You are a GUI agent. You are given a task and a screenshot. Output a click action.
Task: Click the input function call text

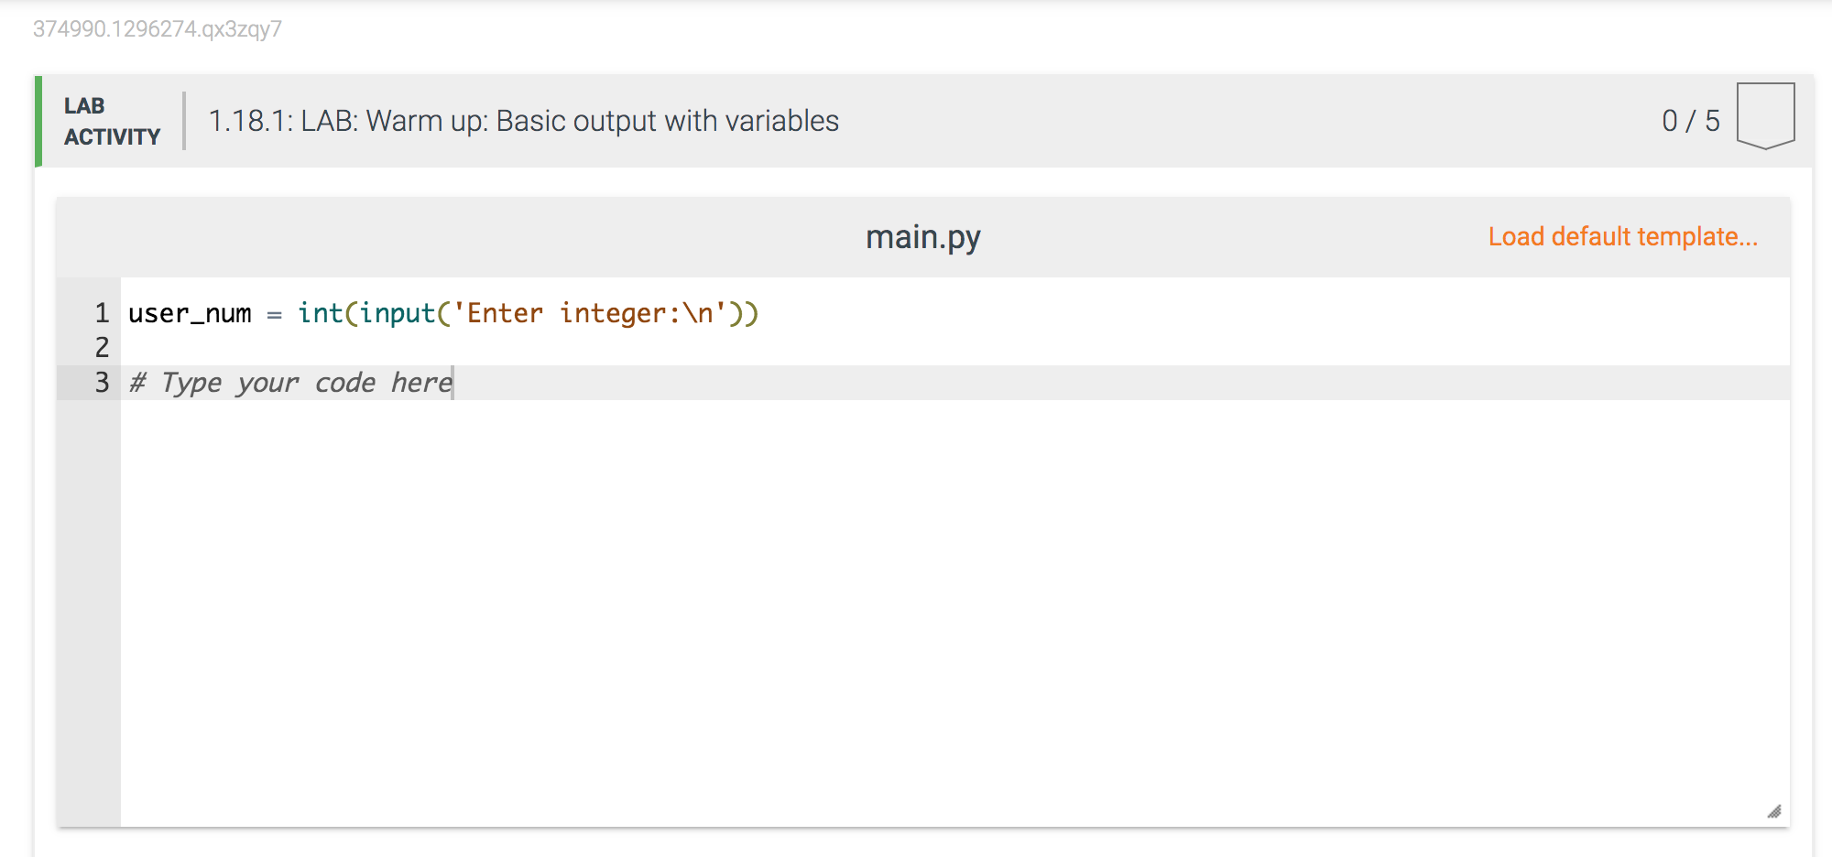(x=398, y=313)
